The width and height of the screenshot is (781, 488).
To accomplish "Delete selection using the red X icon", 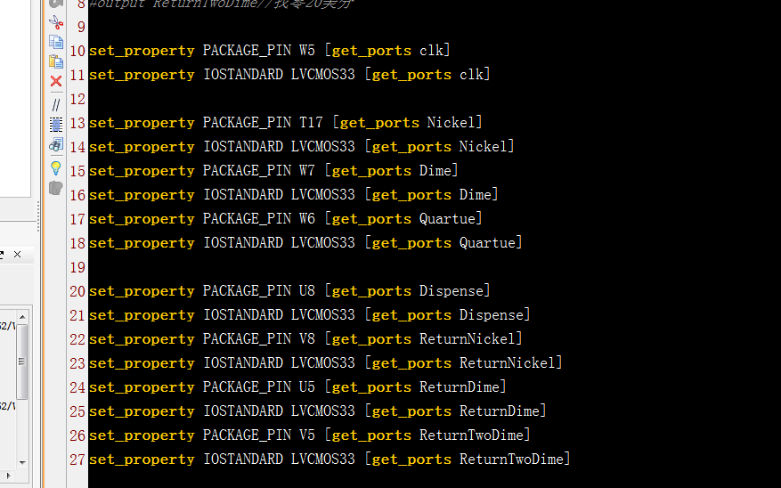I will pos(55,81).
